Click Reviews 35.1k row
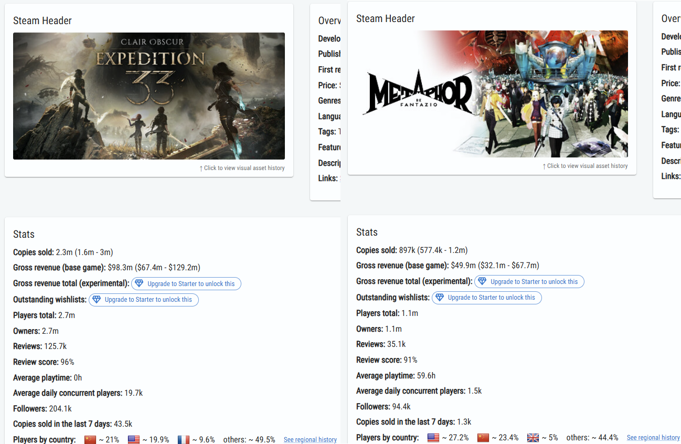This screenshot has width=681, height=444. coord(381,344)
